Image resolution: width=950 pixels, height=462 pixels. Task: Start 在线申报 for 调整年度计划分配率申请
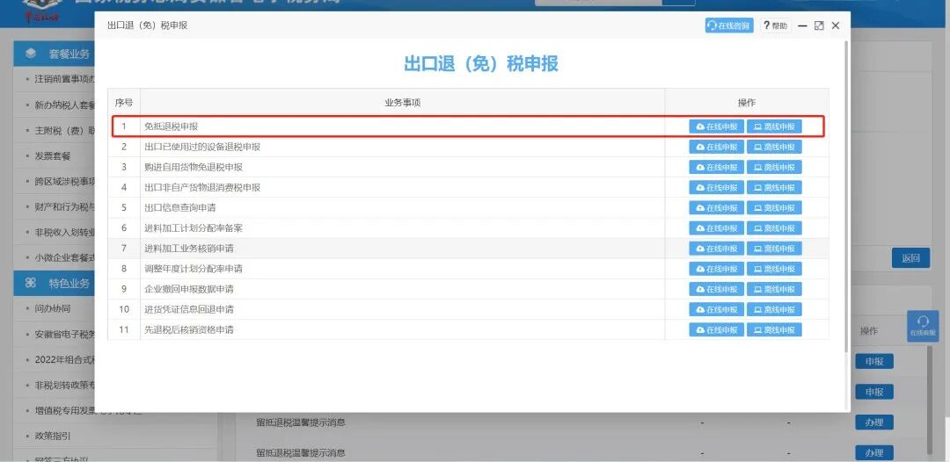716,269
